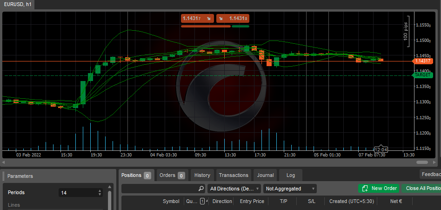Click the sell price button 1.14317
The height and width of the screenshot is (210, 441).
(198, 18)
